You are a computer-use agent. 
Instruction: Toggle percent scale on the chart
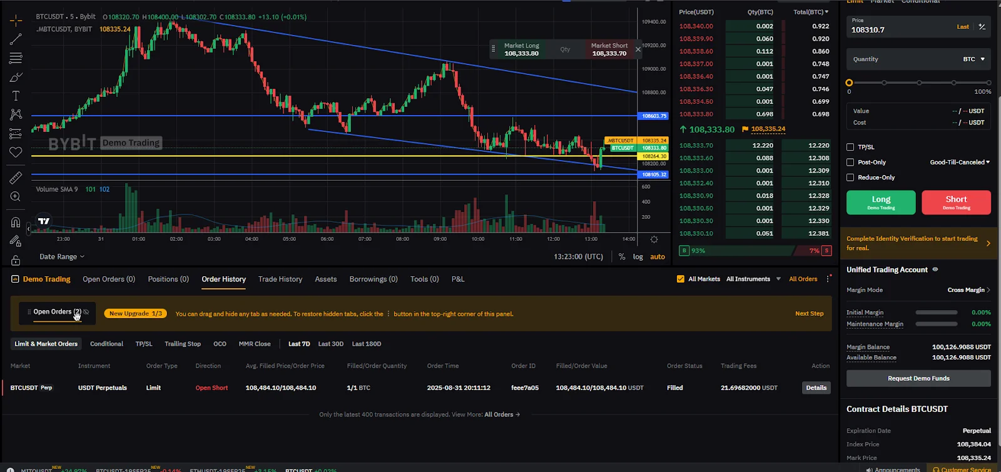(622, 257)
